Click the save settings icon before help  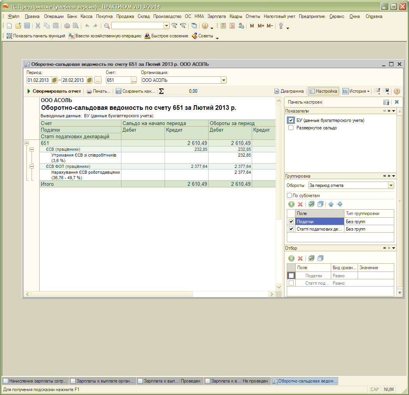pos(386,91)
